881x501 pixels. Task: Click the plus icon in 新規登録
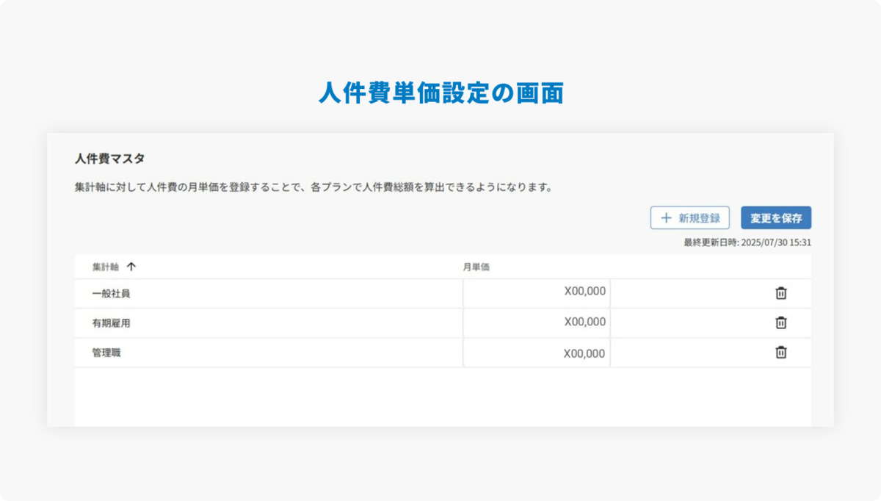coord(666,218)
